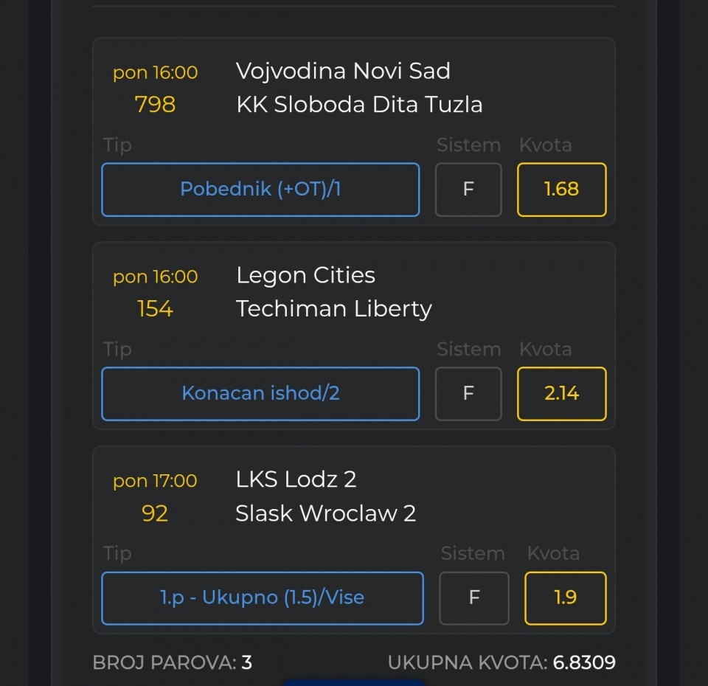Click the Slask Wroclaw 2 team name

click(325, 513)
